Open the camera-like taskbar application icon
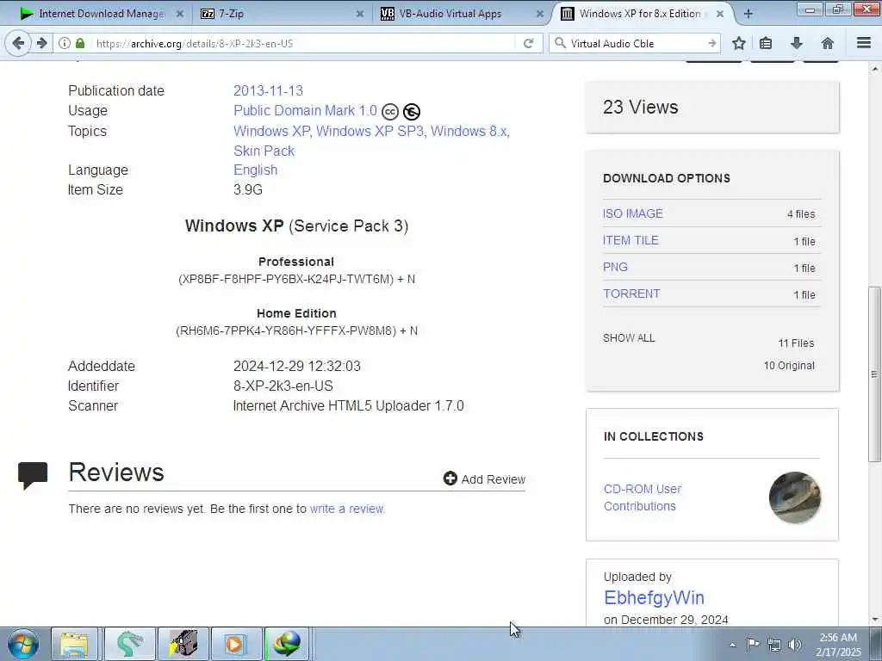 click(x=183, y=644)
